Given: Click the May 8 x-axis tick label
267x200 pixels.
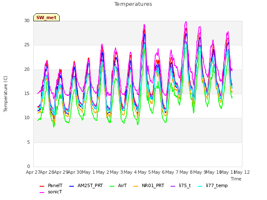Looking at the screenshot, I should click(186, 172).
